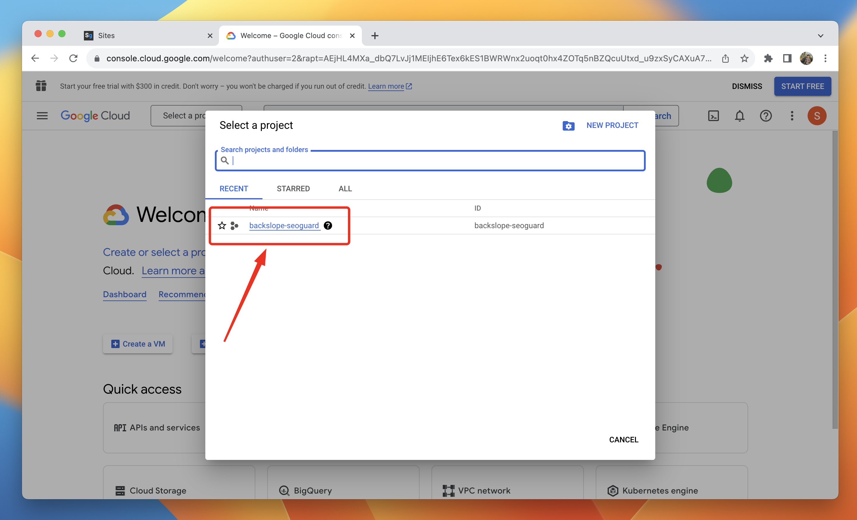Click START FREE trial button
The width and height of the screenshot is (857, 520).
(x=802, y=86)
